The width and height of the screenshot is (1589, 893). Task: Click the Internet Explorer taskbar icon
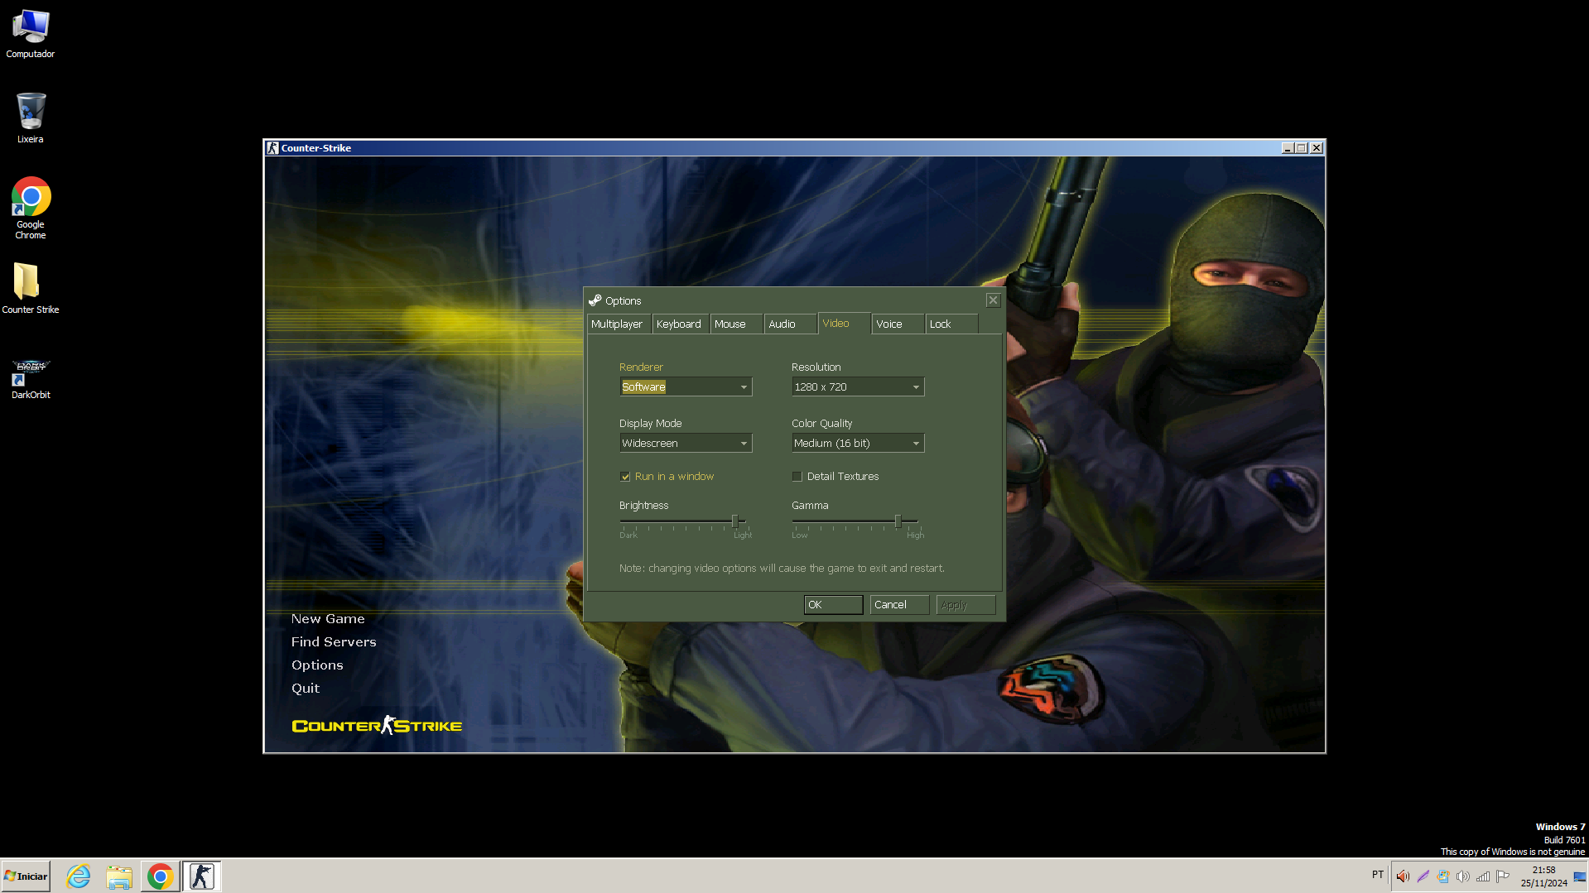pos(79,876)
